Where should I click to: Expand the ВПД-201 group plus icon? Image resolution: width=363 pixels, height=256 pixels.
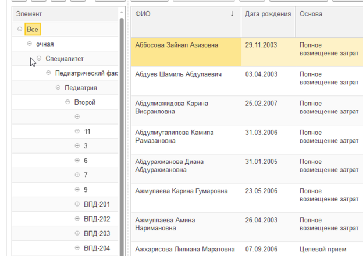77,204
